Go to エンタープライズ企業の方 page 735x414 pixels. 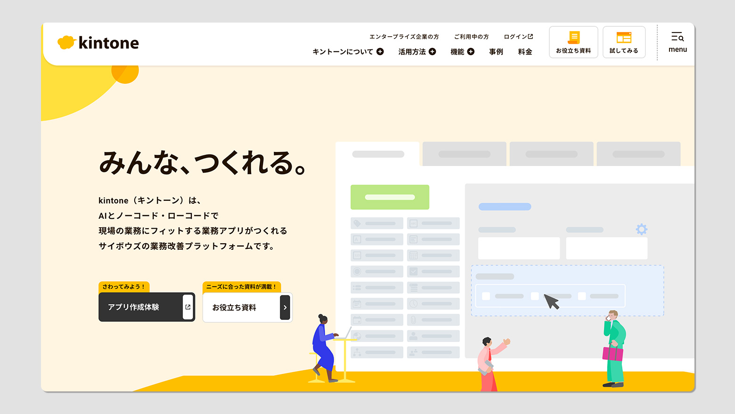[404, 37]
